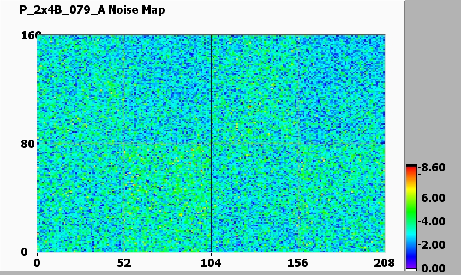Pick the 208 tick label on the horizontal axis
Image resolution: width=461 pixels, height=275 pixels.
coord(385,262)
